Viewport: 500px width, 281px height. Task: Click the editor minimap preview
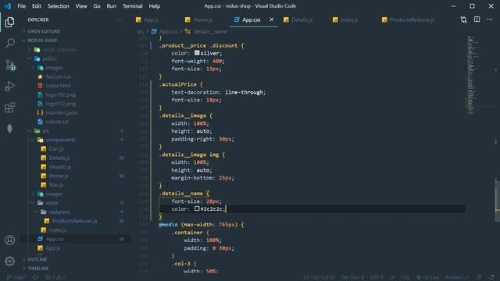(471, 75)
